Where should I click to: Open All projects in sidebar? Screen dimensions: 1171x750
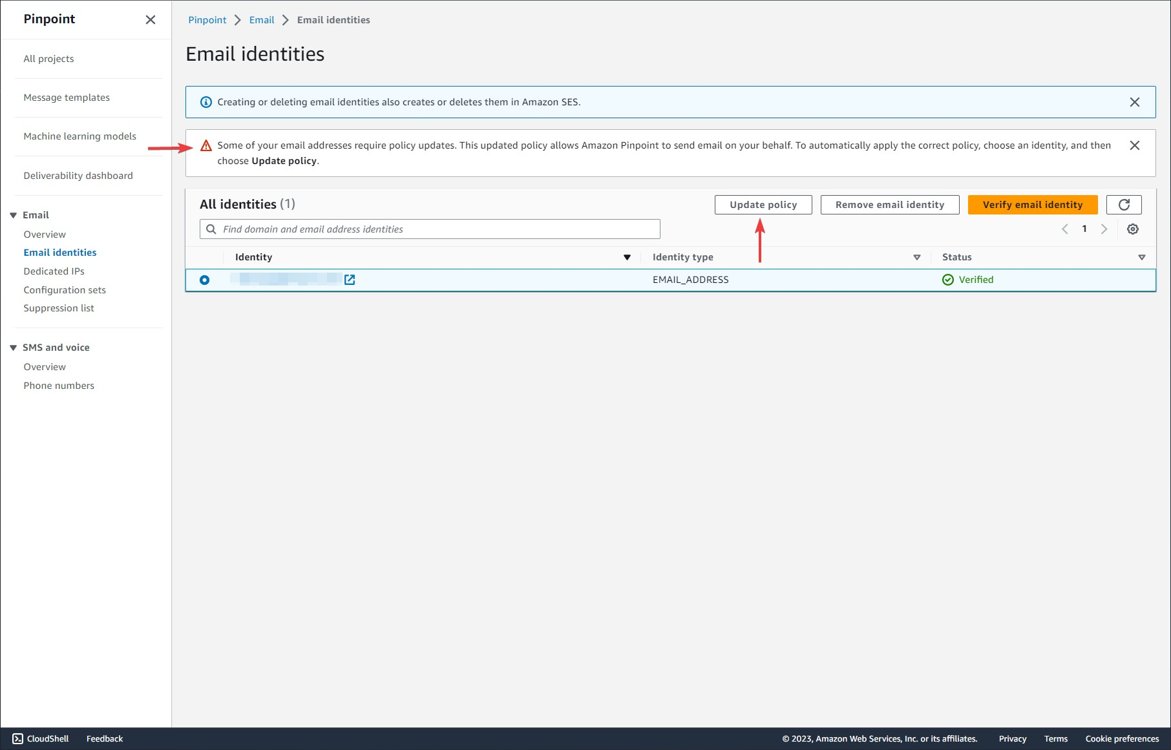coord(48,59)
